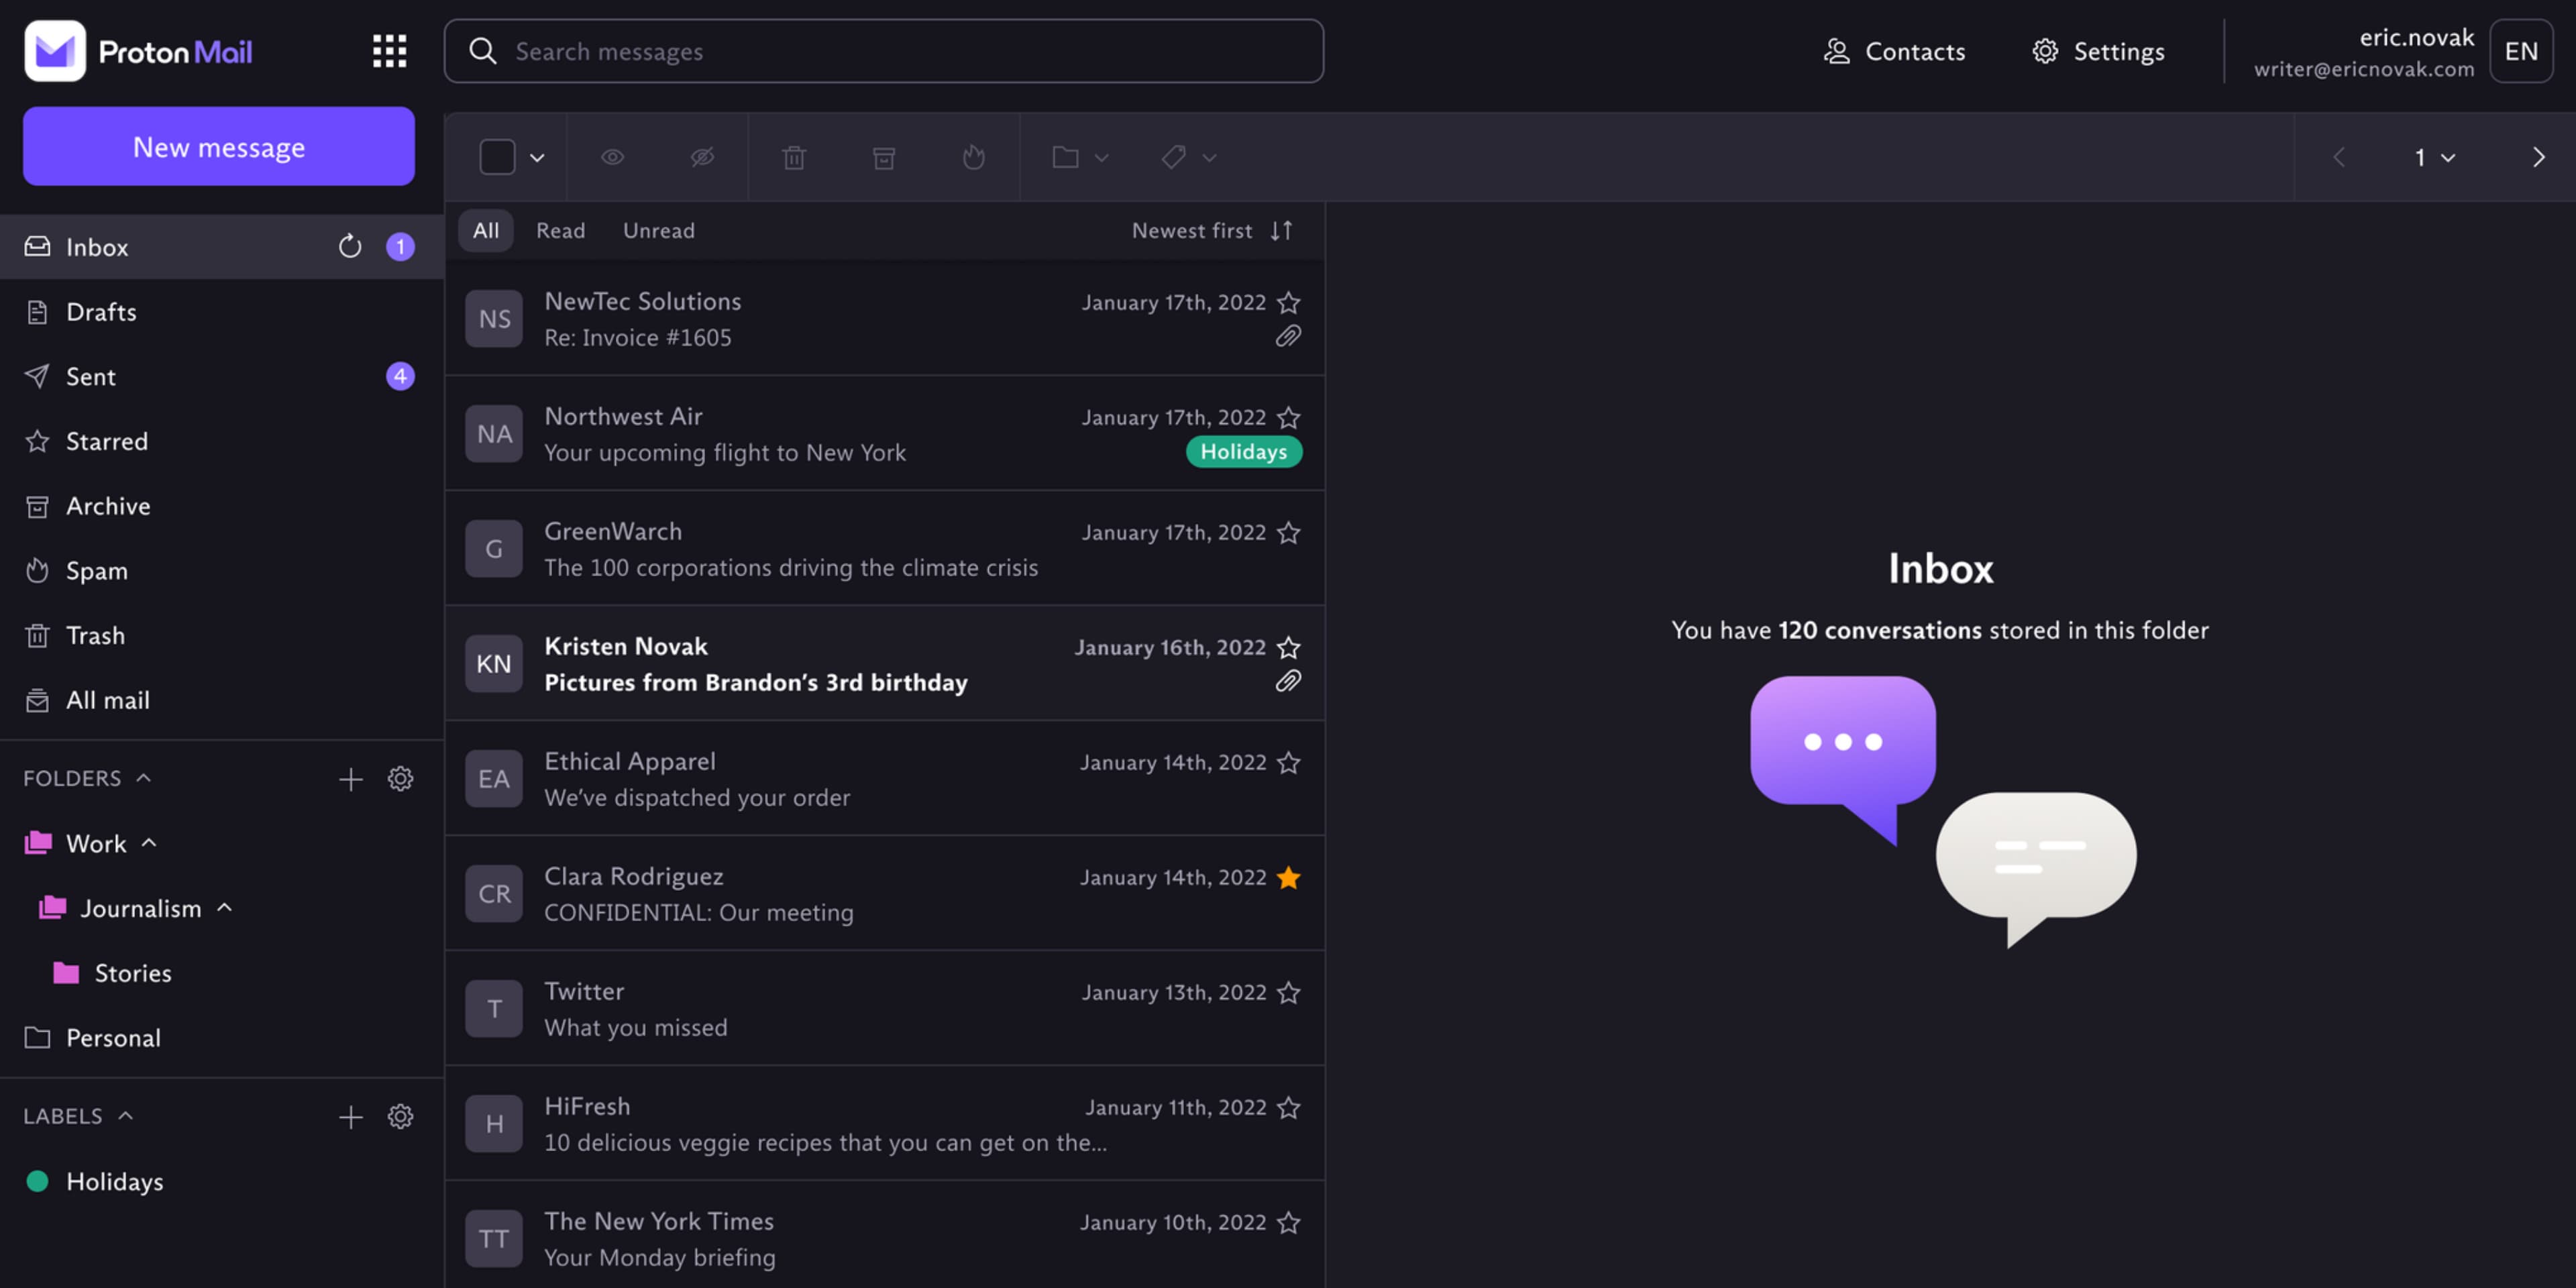The width and height of the screenshot is (2576, 1288).
Task: Click the move to trash toolbar icon
Action: pyautogui.click(x=794, y=157)
